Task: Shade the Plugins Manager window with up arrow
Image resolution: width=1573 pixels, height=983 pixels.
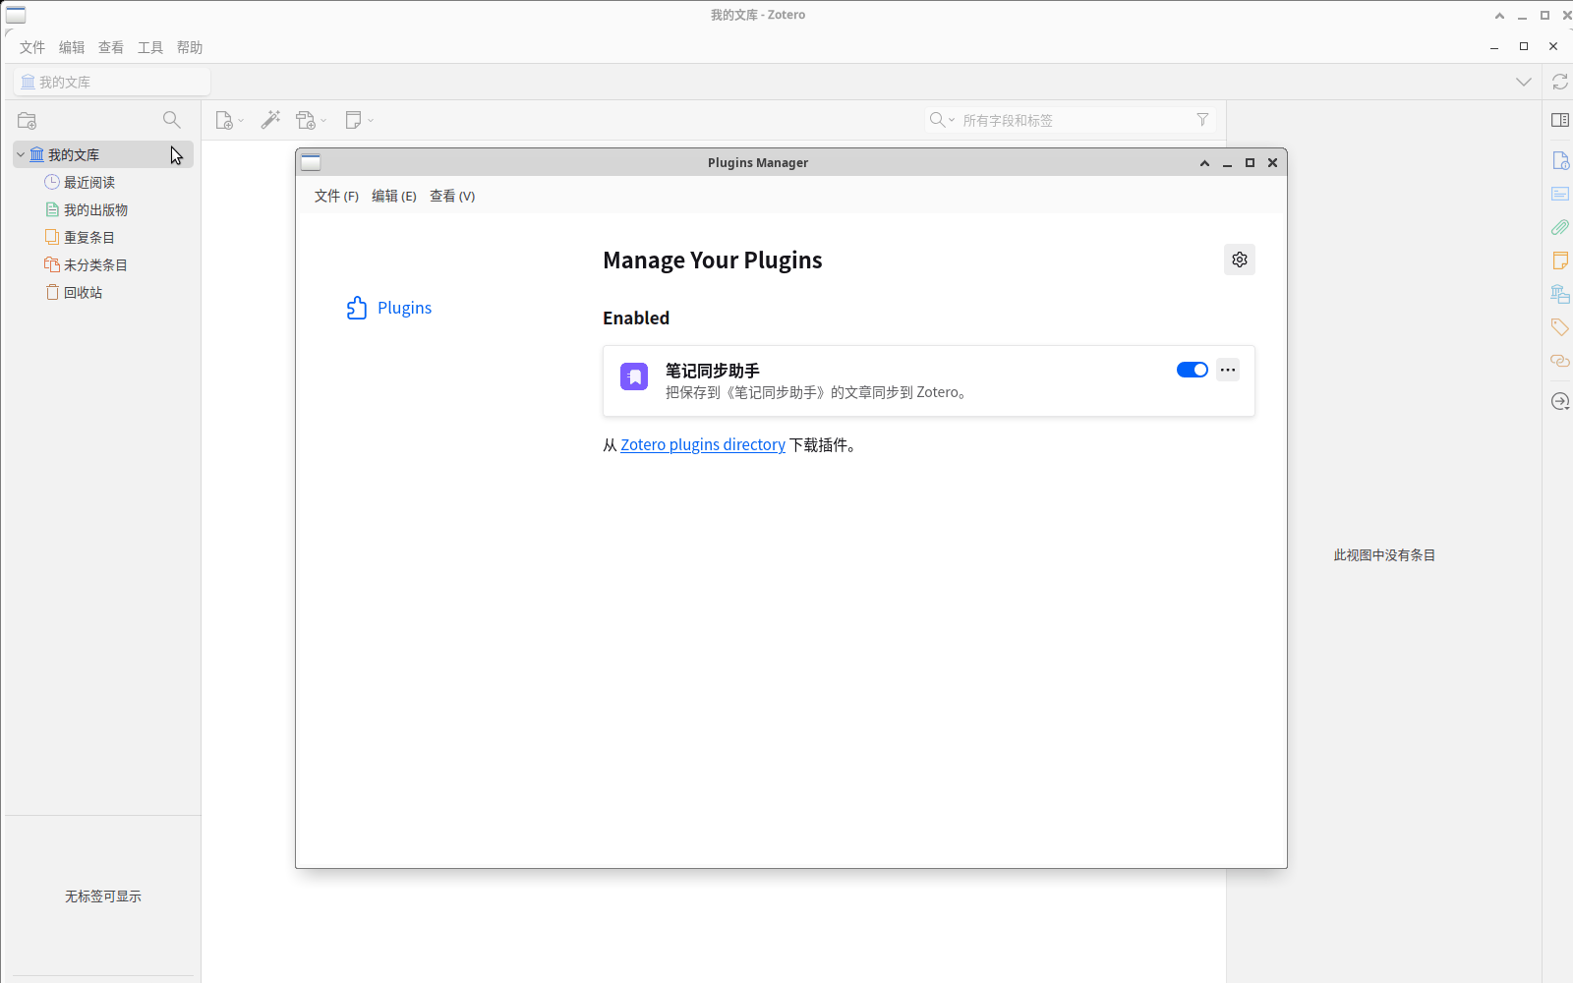Action: (1204, 162)
